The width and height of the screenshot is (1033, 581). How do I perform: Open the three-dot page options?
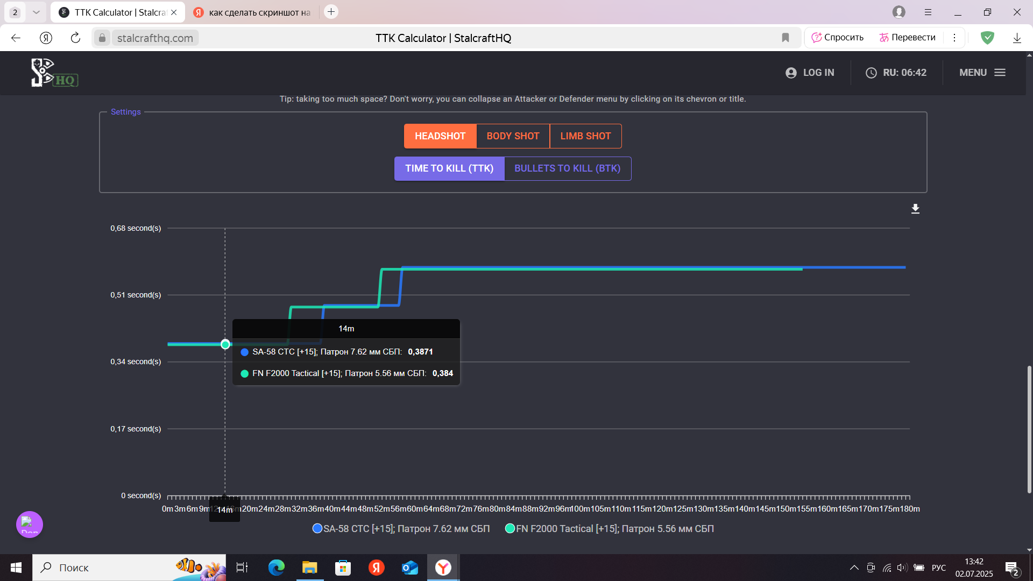(x=954, y=38)
